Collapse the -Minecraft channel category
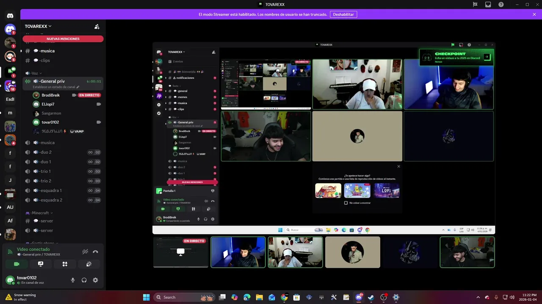 point(39,213)
